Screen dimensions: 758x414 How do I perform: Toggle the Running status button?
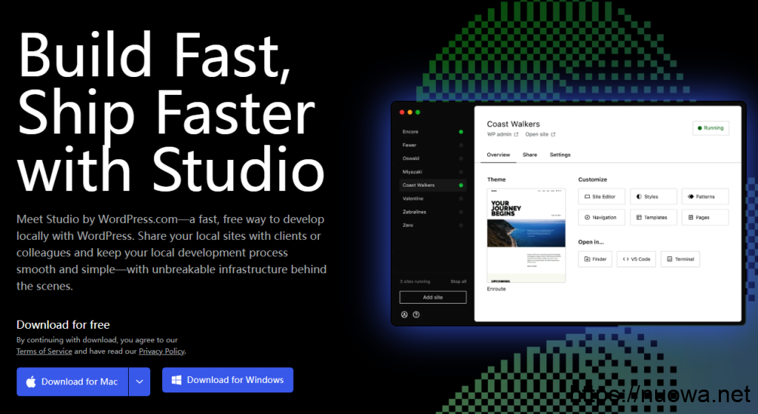[x=710, y=128]
